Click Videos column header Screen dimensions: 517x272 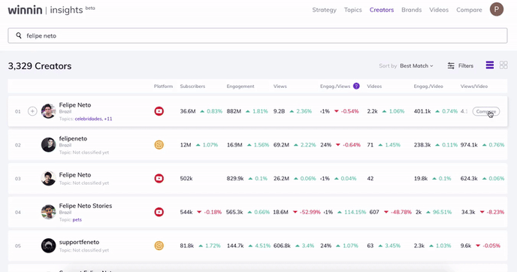pos(374,86)
